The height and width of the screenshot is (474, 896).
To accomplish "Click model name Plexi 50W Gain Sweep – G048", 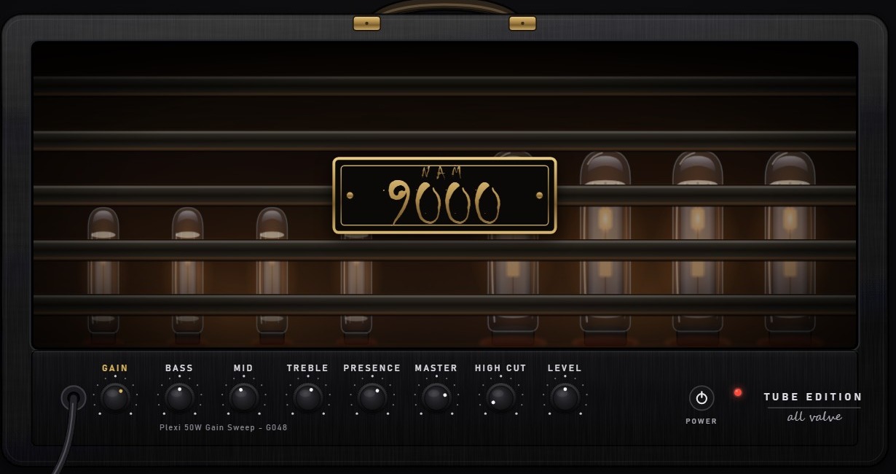I will pyautogui.click(x=224, y=427).
